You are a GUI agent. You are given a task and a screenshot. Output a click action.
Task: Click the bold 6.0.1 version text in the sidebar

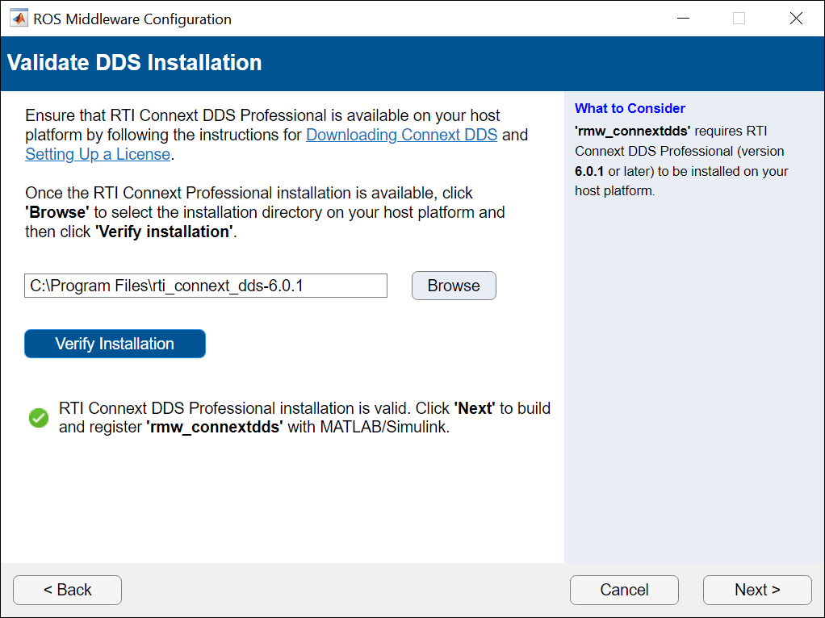(589, 171)
